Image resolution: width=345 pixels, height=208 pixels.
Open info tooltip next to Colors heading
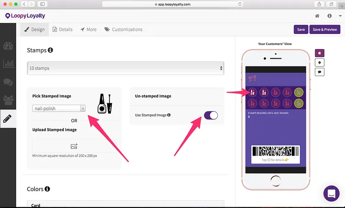pyautogui.click(x=47, y=189)
